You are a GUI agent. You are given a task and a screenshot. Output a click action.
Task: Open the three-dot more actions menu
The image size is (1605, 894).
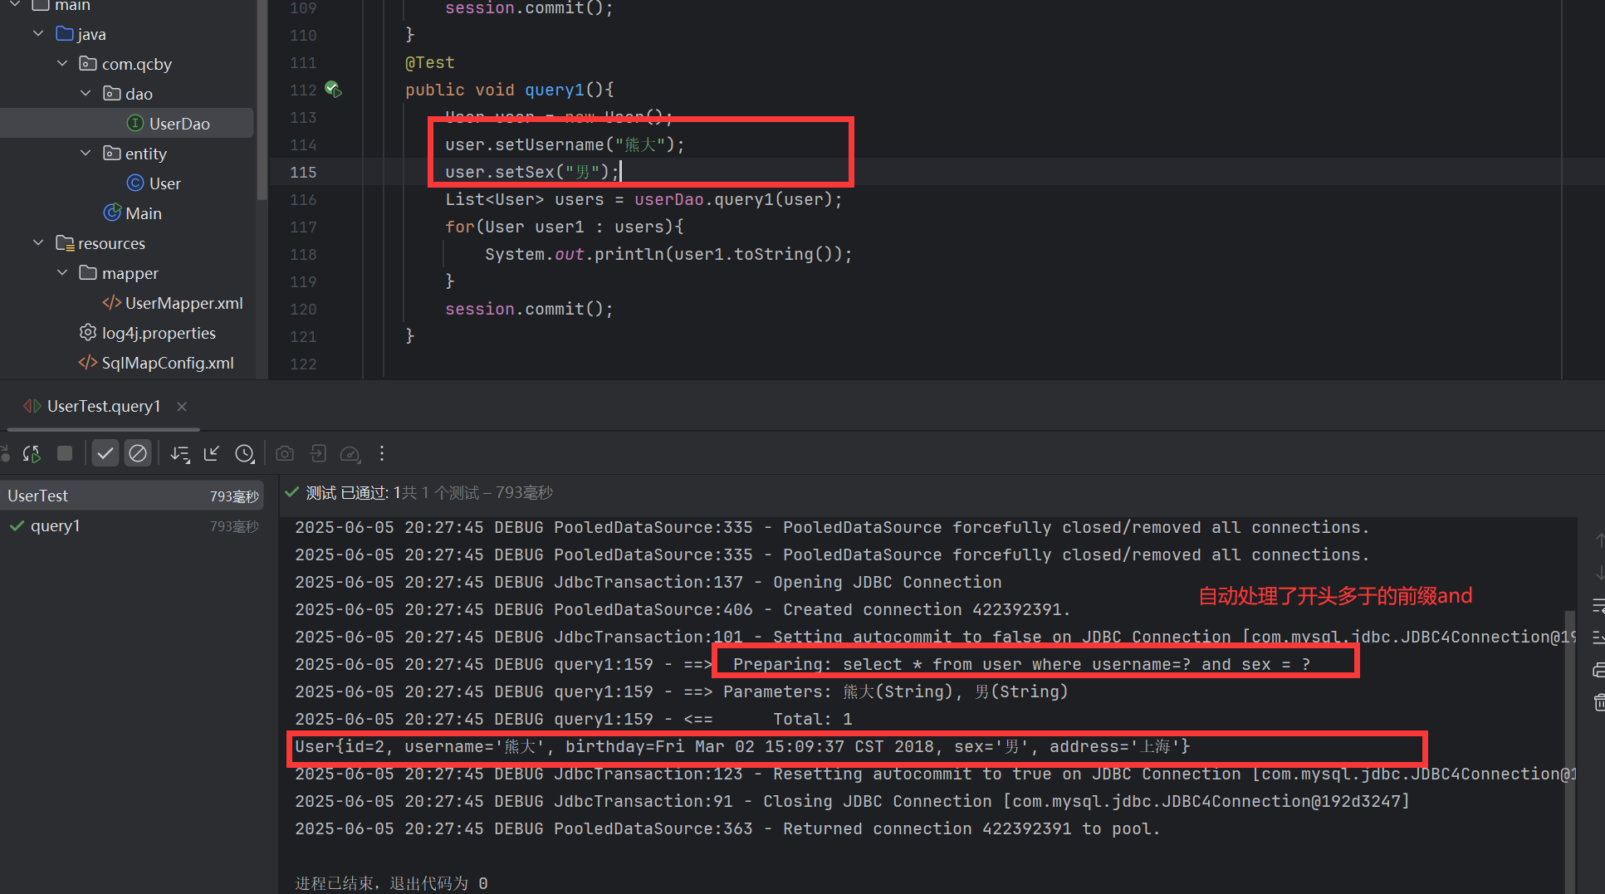point(382,453)
